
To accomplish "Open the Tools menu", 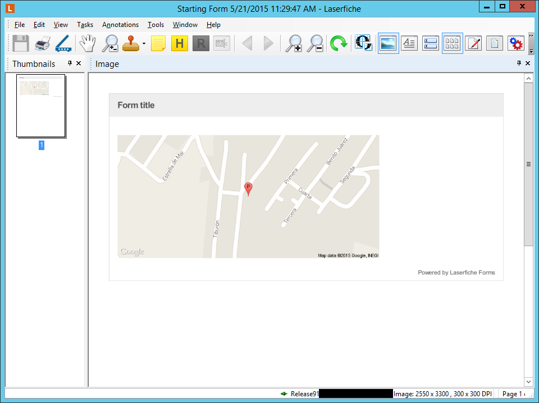I will [x=156, y=25].
